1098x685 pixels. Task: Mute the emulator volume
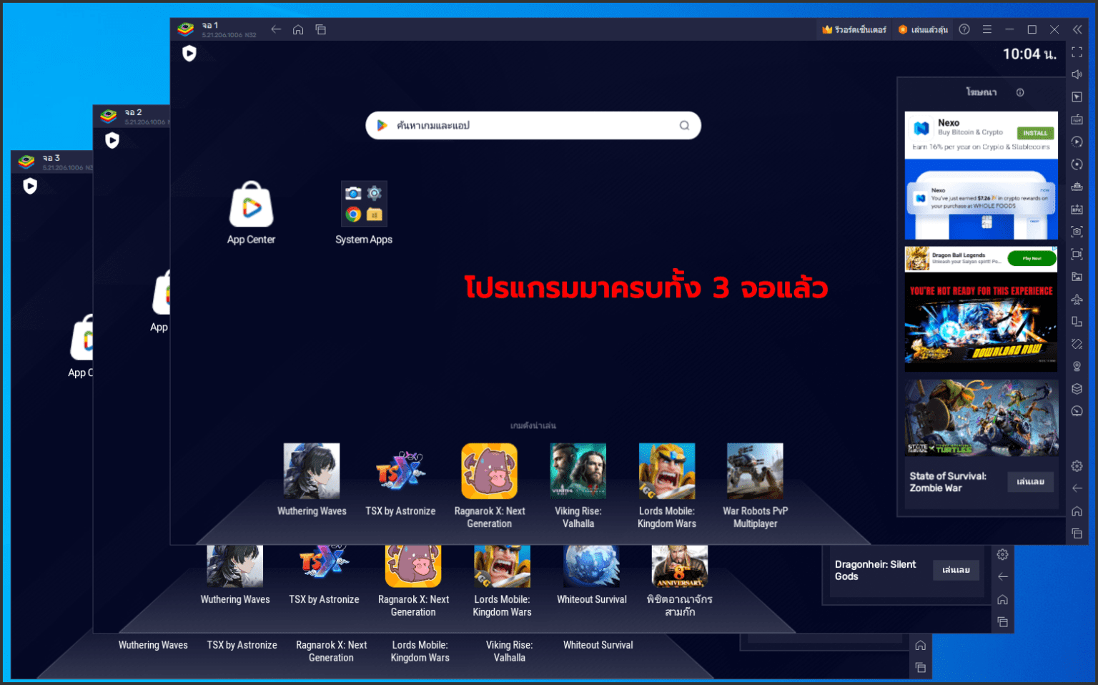point(1077,74)
